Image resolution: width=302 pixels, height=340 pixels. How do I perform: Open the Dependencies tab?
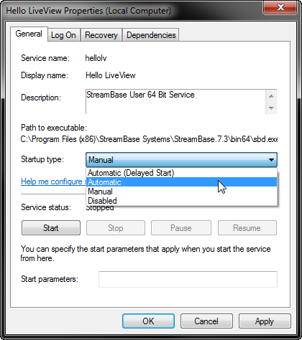point(151,35)
